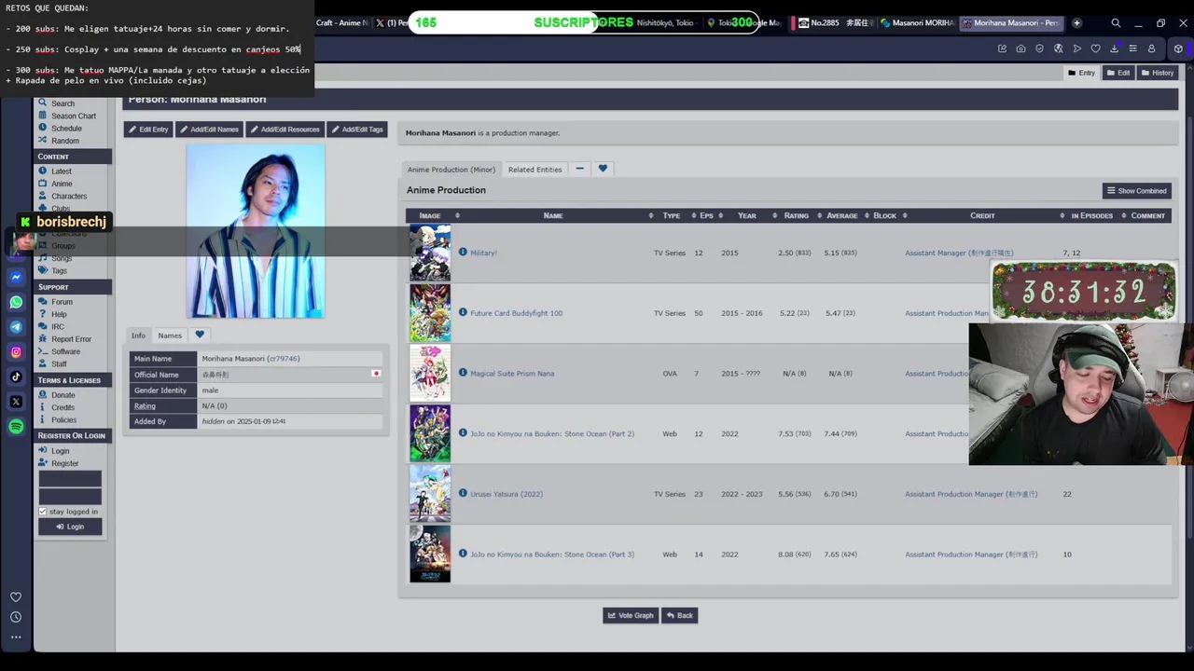Click the Show Combined button
The height and width of the screenshot is (671, 1194).
point(1137,190)
